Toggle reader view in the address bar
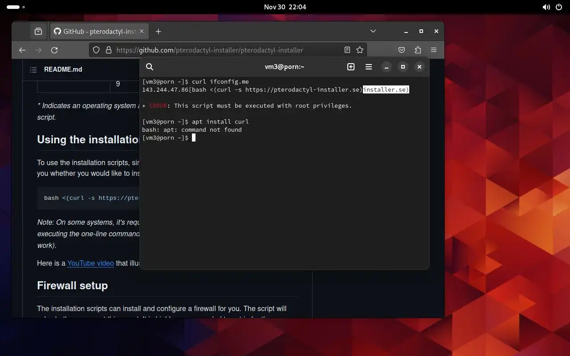This screenshot has width=570, height=356. (347, 50)
